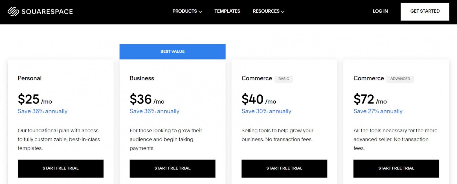The image size is (457, 184).
Task: Expand the Resources dropdown chevron
Action: click(x=283, y=12)
